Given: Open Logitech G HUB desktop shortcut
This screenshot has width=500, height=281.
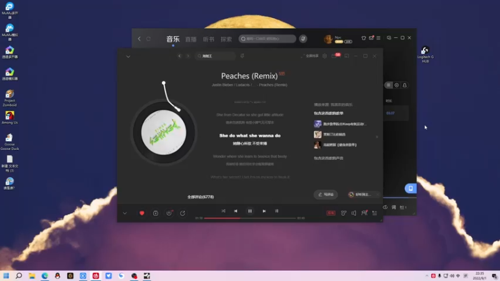Looking at the screenshot, I should pyautogui.click(x=425, y=54).
